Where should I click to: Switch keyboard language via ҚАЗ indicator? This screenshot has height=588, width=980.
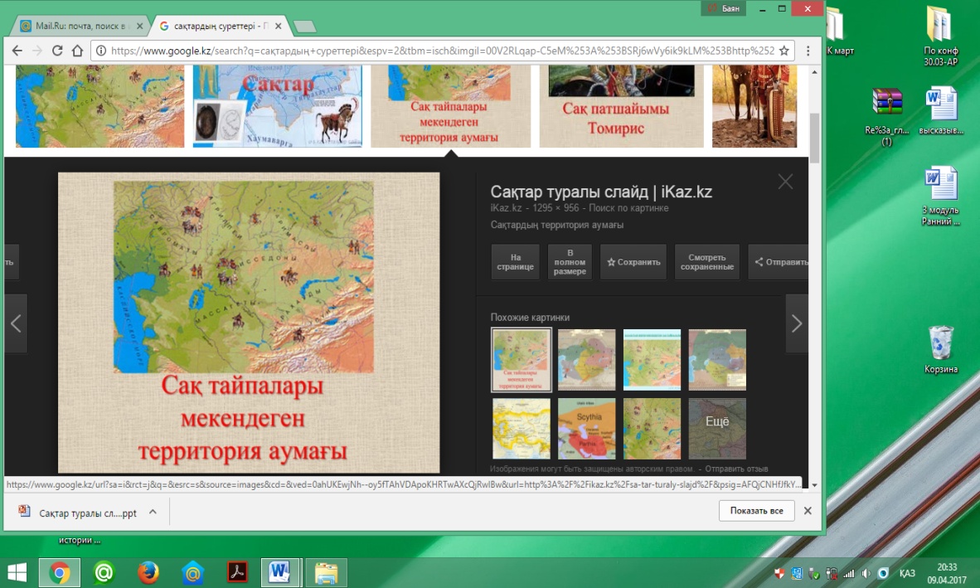(x=906, y=573)
